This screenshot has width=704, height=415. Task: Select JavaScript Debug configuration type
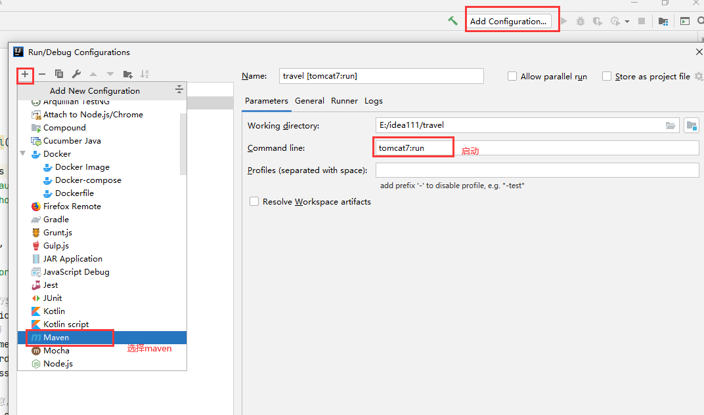(x=102, y=272)
